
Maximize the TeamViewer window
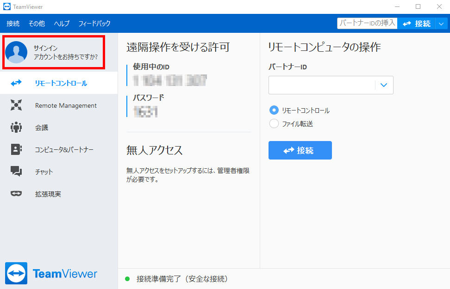[x=418, y=6]
